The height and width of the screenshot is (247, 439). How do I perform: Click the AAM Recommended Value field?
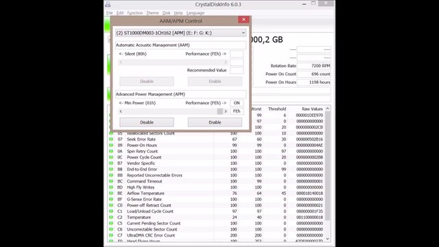point(237,70)
